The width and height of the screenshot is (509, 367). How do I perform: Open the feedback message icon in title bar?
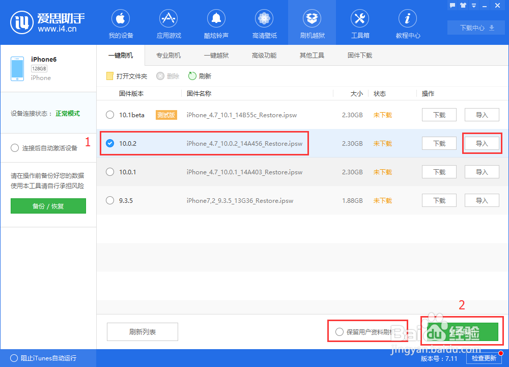click(x=453, y=5)
